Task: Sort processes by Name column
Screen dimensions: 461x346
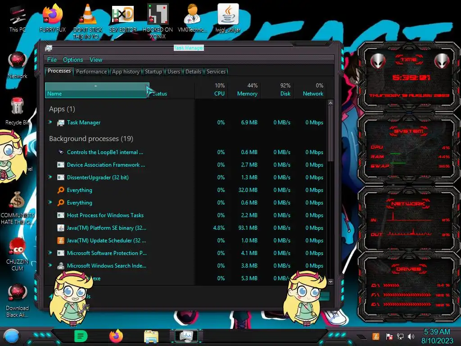Action: pyautogui.click(x=97, y=90)
